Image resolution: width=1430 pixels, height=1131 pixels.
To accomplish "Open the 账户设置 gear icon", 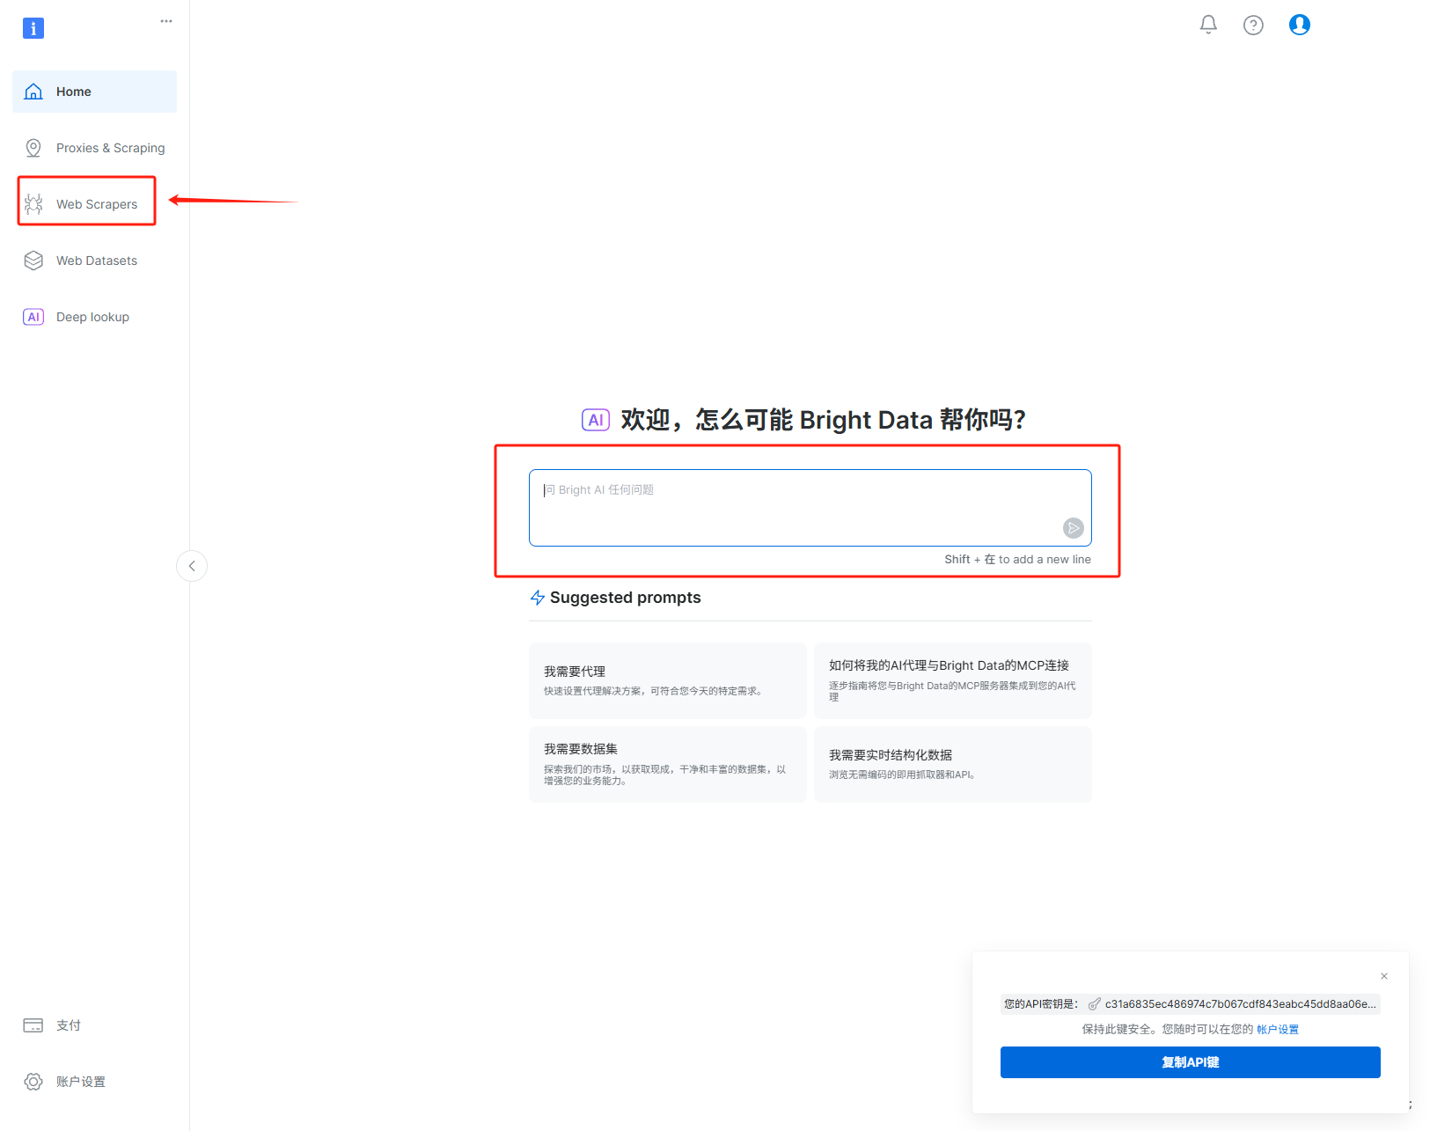I will click(x=33, y=1082).
